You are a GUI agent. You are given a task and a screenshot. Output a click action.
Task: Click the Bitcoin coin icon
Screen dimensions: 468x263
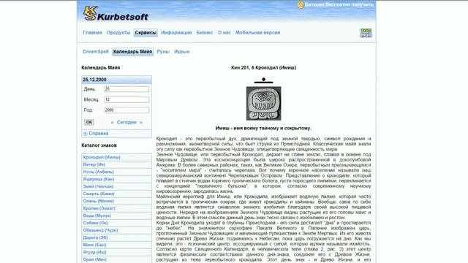[301, 5]
